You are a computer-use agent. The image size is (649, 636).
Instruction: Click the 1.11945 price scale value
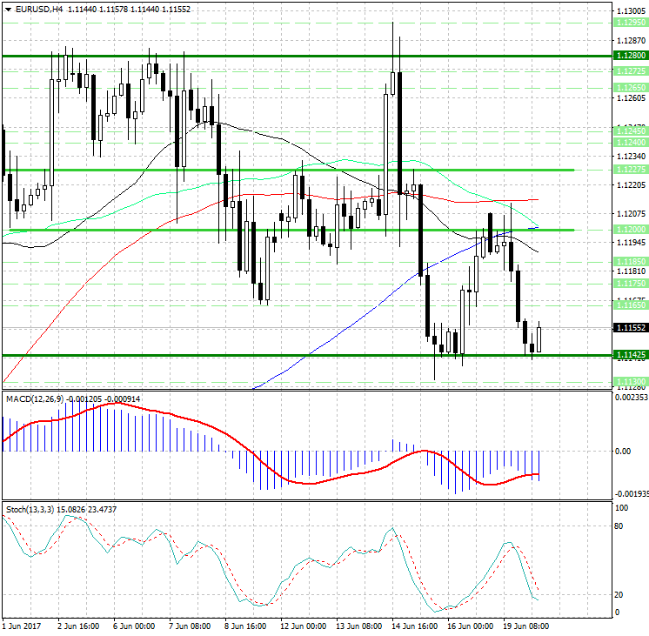[631, 242]
